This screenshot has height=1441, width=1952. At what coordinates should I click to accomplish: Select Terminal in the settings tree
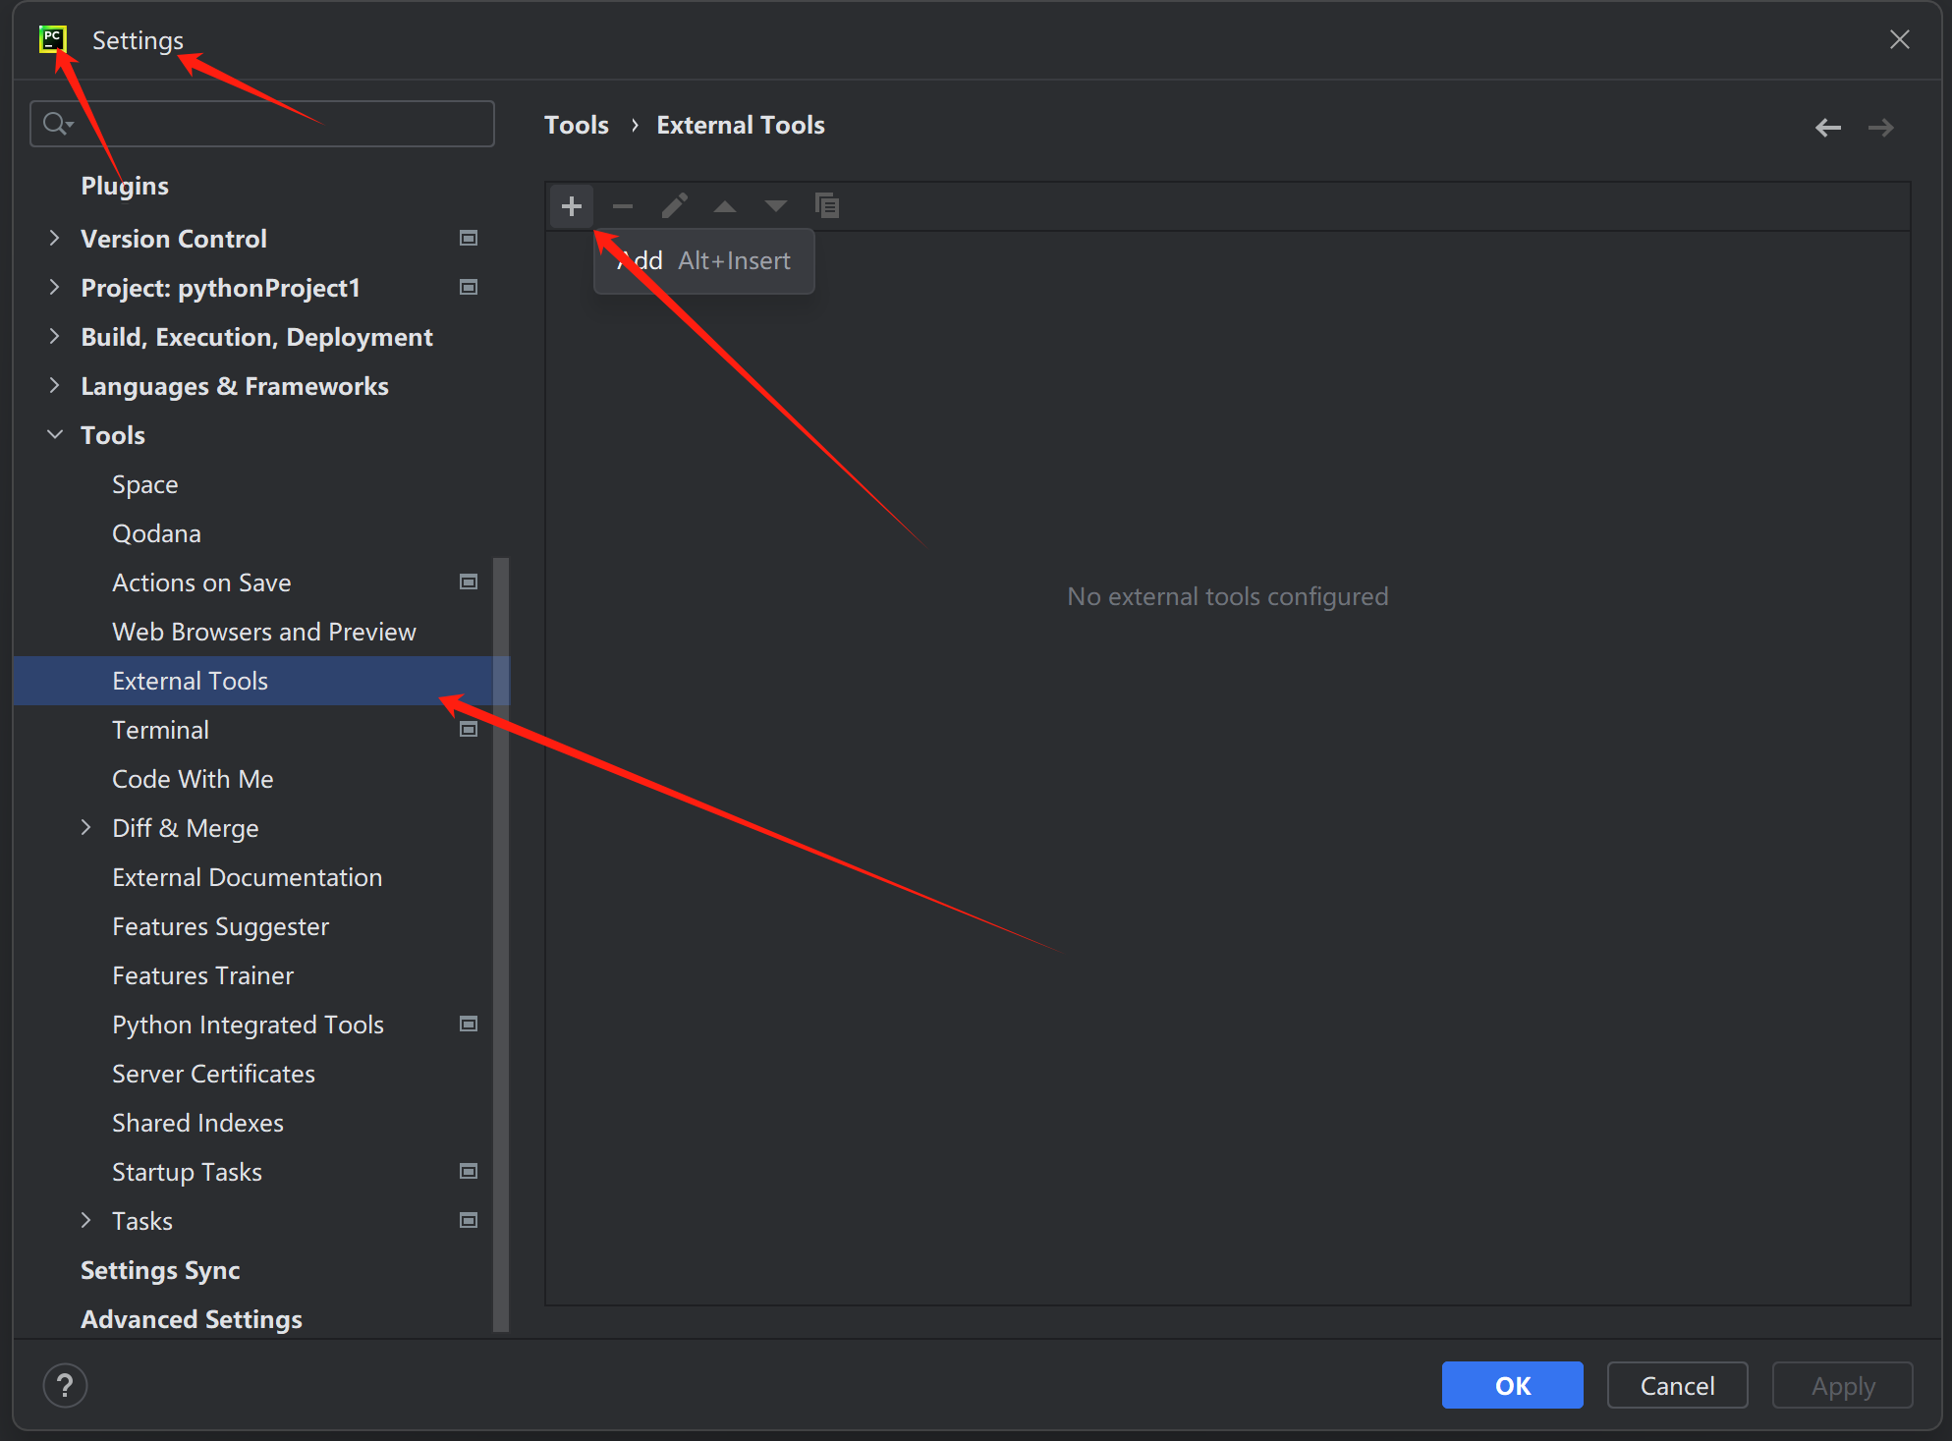[160, 730]
